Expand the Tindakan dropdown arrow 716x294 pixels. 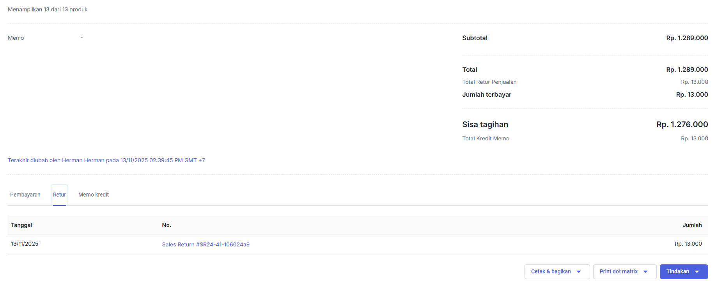(x=697, y=272)
